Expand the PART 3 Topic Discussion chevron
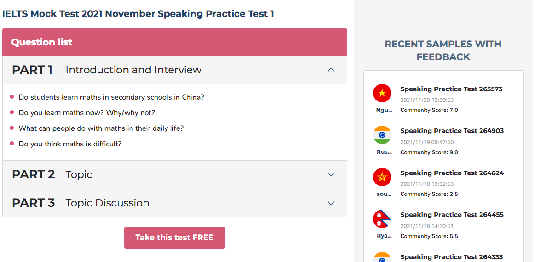The height and width of the screenshot is (262, 534). pos(331,203)
